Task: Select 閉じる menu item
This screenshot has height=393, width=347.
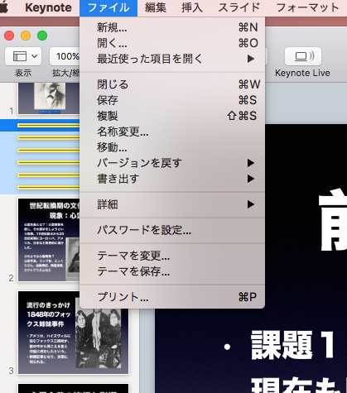Action: click(x=172, y=84)
